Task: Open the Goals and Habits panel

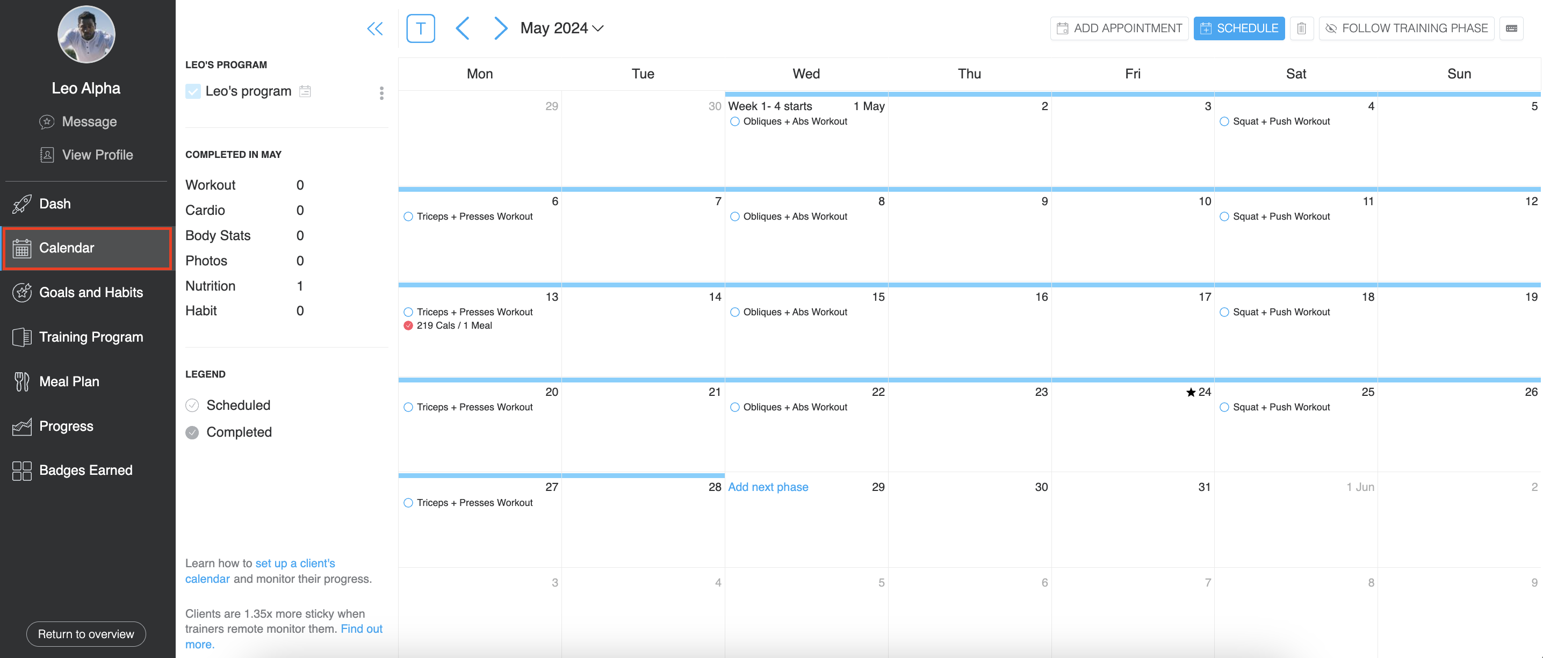Action: point(90,292)
